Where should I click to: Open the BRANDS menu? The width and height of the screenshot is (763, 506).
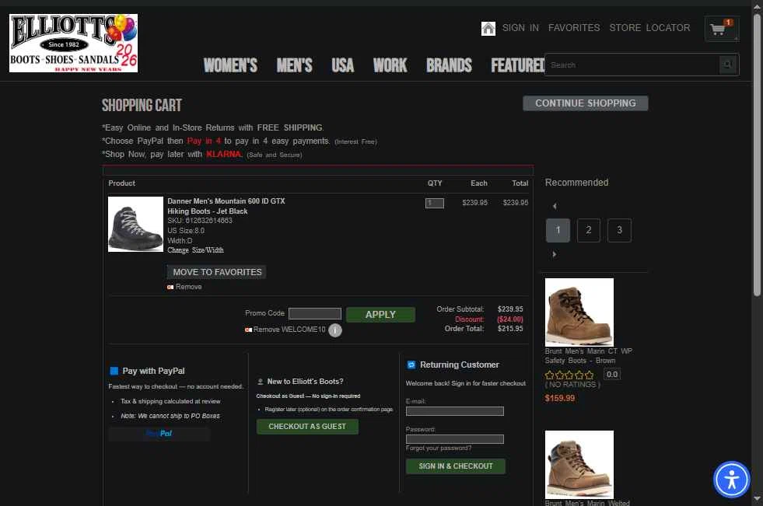point(449,65)
